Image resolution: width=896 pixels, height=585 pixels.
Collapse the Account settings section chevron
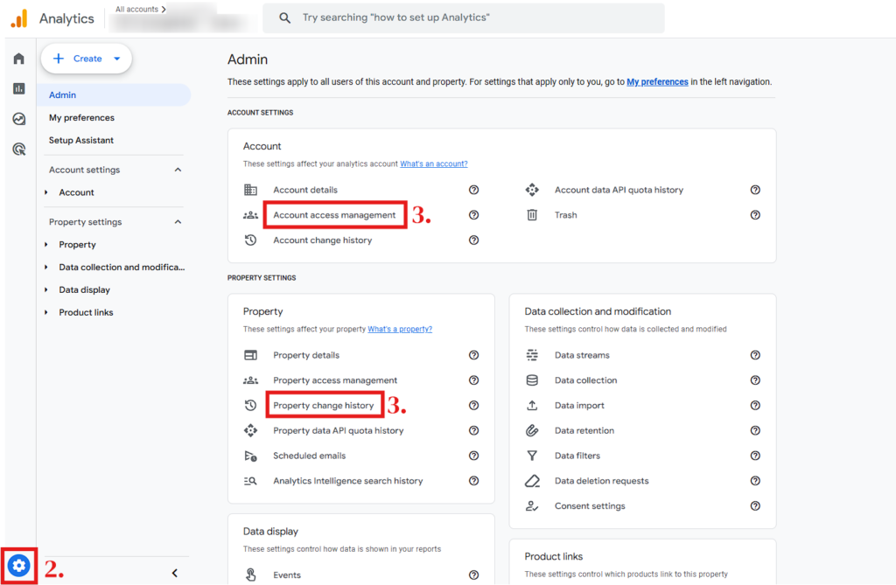point(178,170)
